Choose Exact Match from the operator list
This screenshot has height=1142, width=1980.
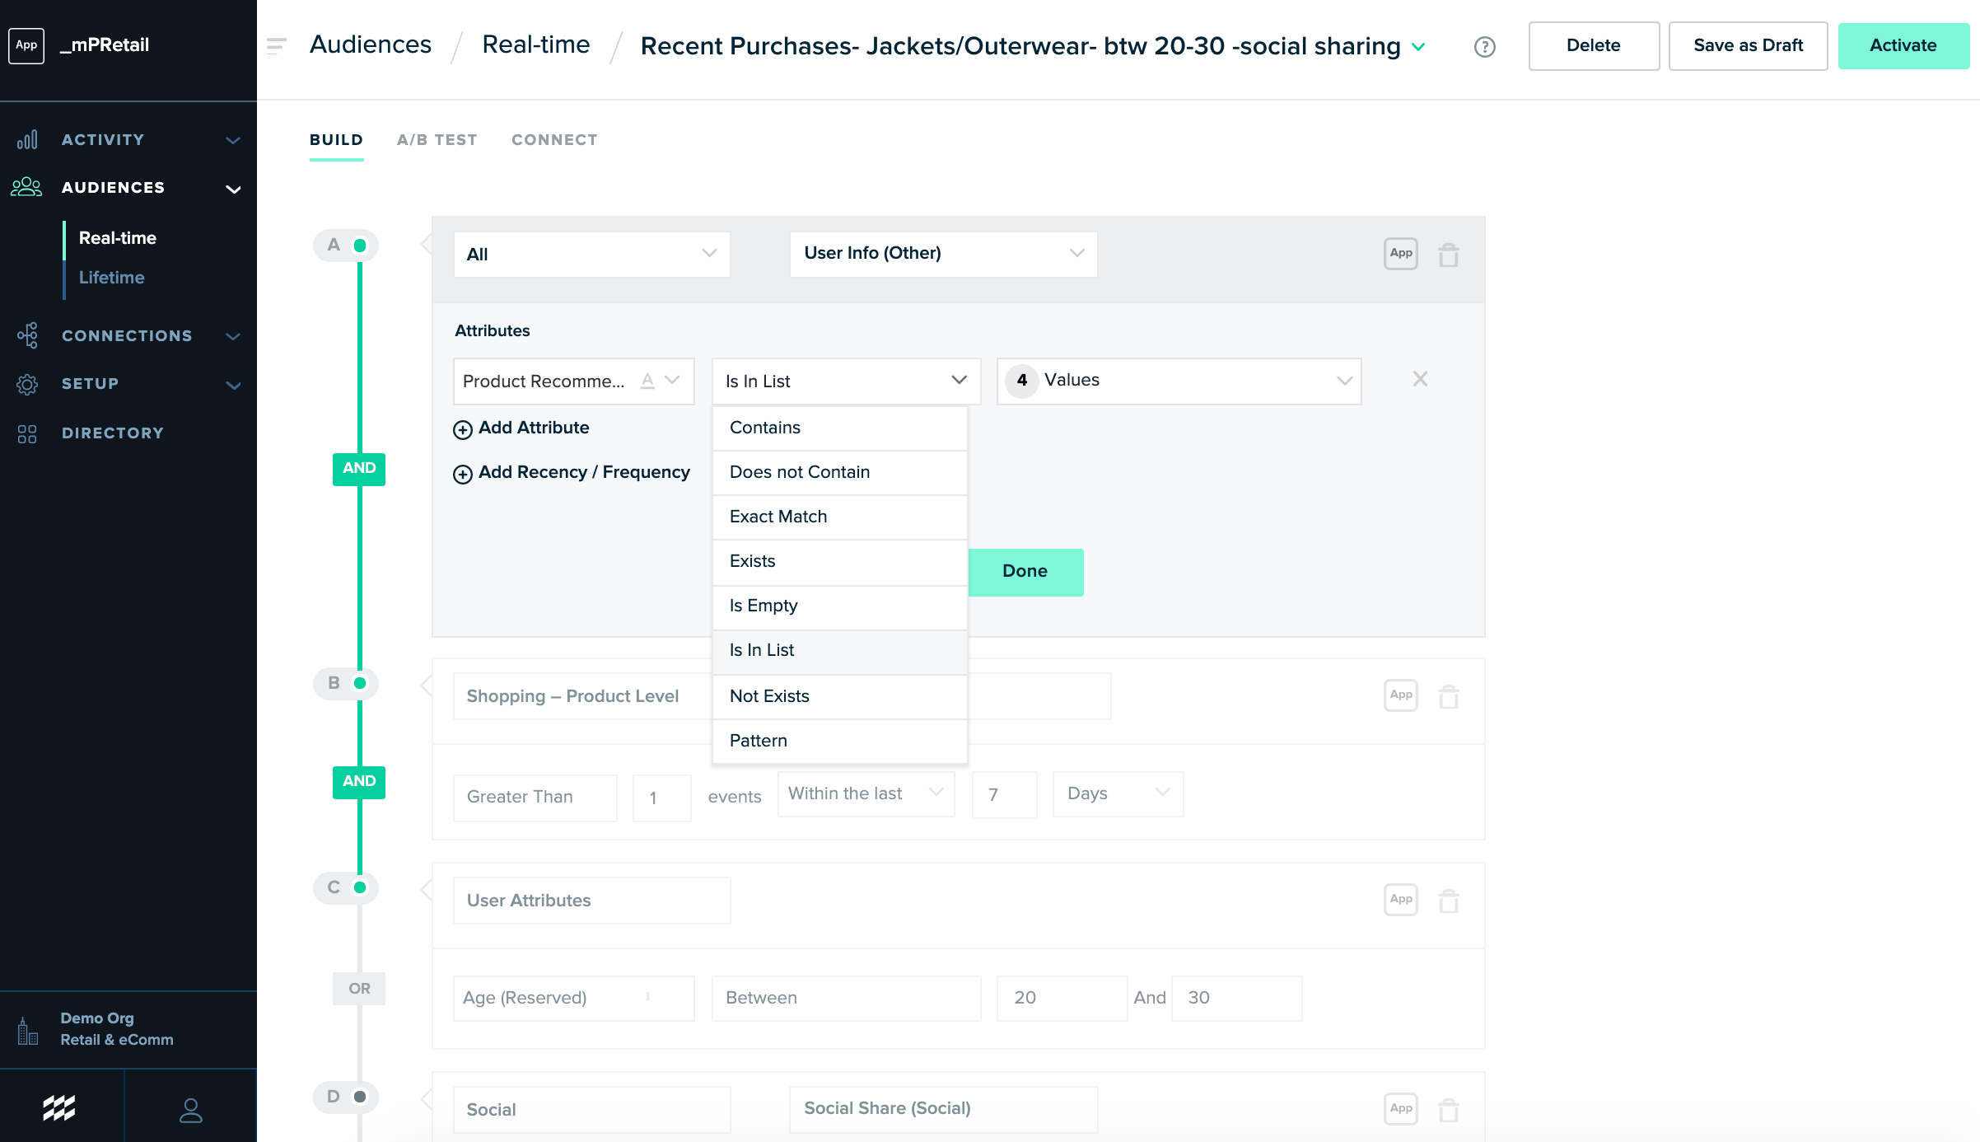778,517
